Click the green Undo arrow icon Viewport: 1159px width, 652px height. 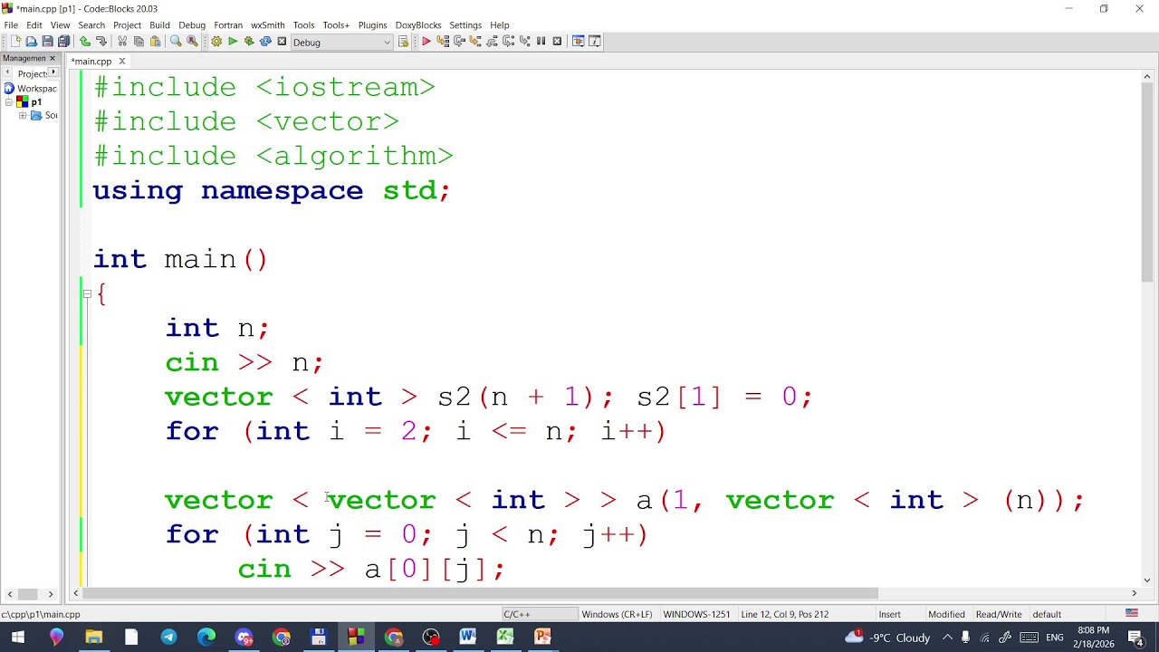coord(85,42)
